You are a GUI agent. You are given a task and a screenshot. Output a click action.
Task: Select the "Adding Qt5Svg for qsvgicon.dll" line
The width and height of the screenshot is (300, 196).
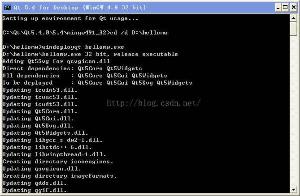click(56, 61)
